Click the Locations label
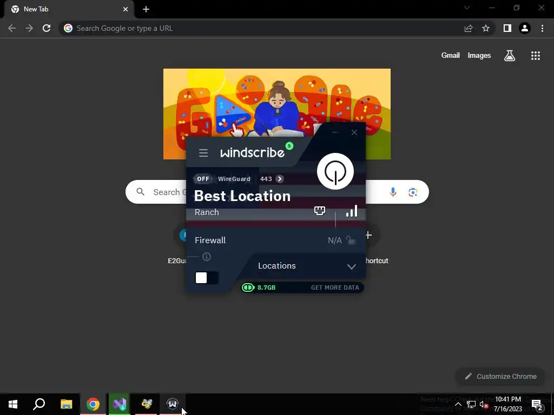The width and height of the screenshot is (554, 415). click(x=276, y=266)
